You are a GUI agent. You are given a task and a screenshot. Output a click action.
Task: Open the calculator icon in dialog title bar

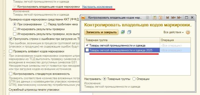(154, 18)
